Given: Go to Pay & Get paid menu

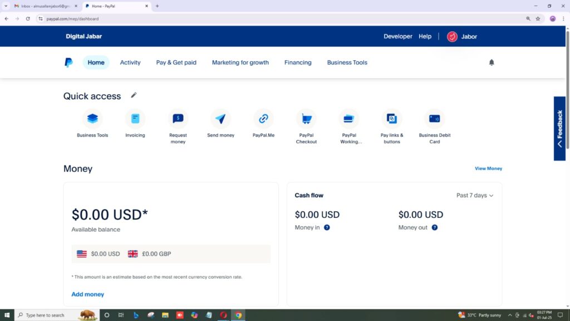Looking at the screenshot, I should coord(176,62).
